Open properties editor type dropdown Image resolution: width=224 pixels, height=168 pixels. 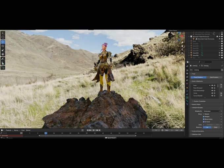pyautogui.click(x=188, y=62)
